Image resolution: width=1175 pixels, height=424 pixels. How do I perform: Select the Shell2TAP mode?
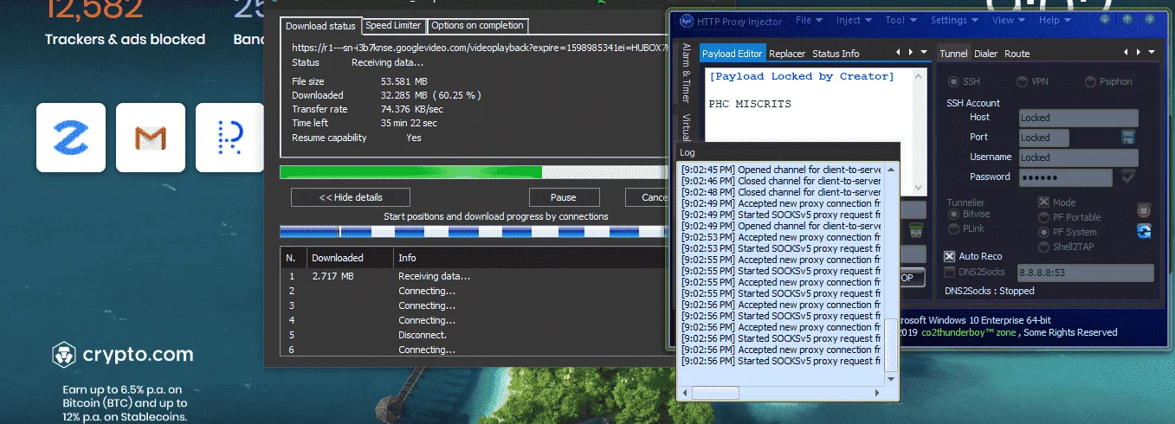tap(1044, 247)
